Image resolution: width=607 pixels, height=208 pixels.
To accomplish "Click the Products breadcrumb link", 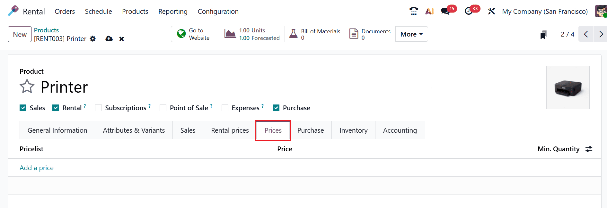I will click(x=47, y=30).
